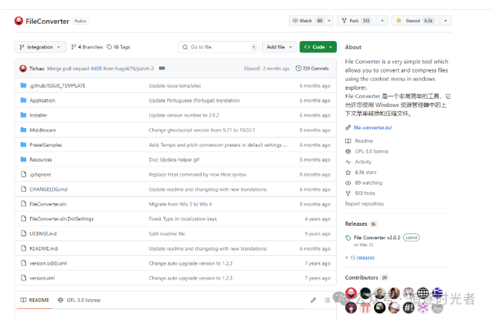Open the FileConverter repository title link
Screen dimensions: 504x329
tap(47, 21)
